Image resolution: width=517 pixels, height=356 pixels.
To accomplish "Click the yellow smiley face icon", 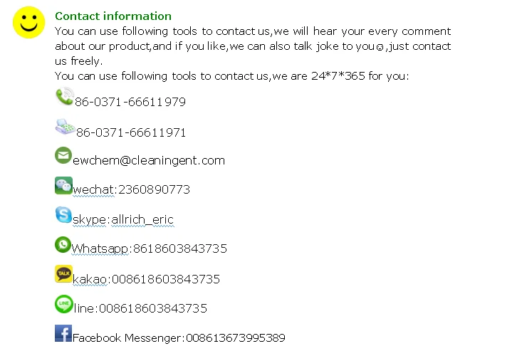I will pyautogui.click(x=28, y=23).
